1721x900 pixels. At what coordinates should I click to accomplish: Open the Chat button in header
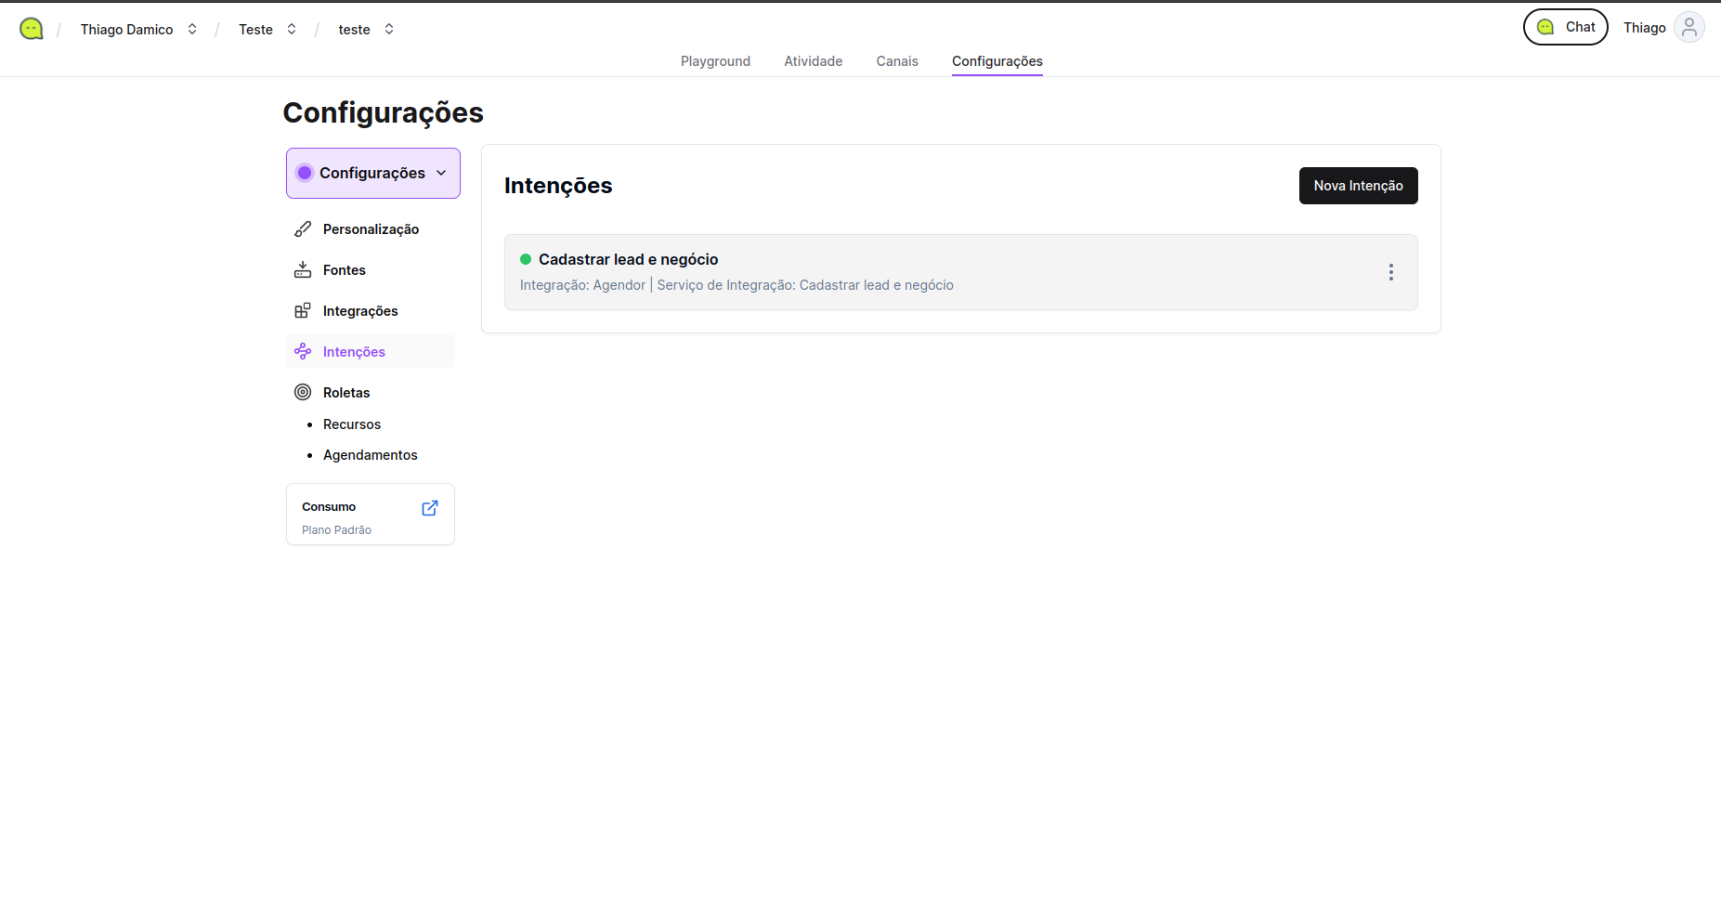tap(1565, 28)
